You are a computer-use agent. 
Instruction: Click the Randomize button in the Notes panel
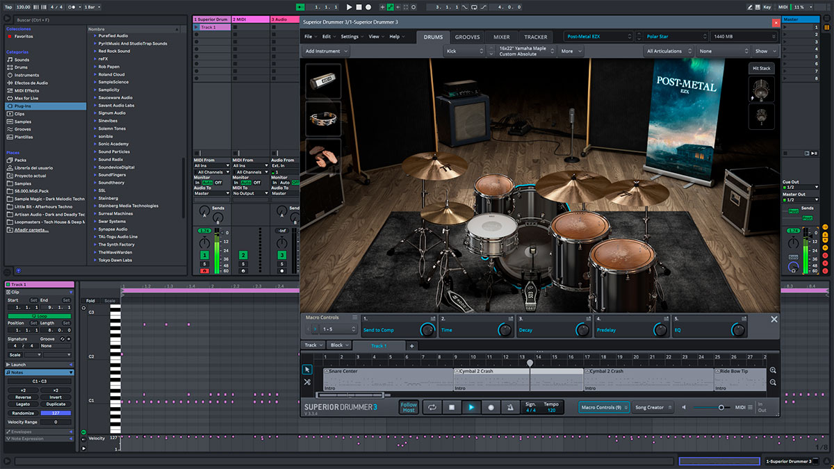coord(23,413)
